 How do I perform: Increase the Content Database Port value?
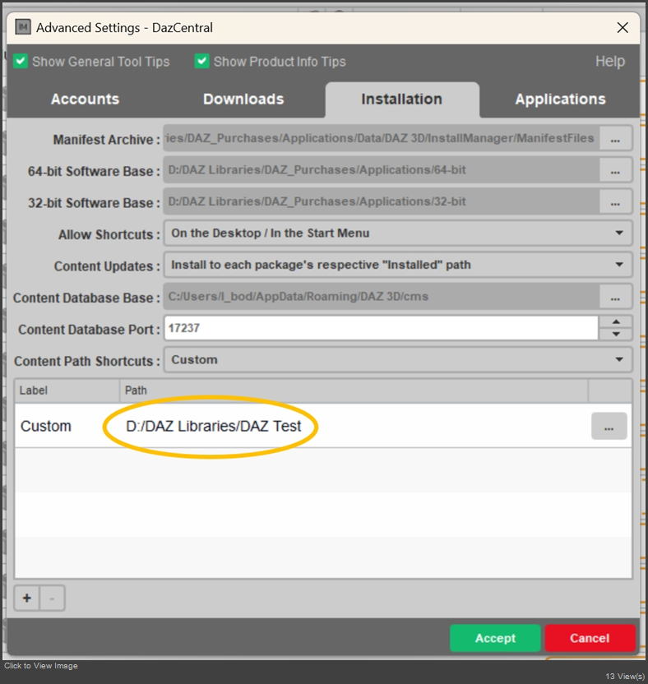point(616,321)
